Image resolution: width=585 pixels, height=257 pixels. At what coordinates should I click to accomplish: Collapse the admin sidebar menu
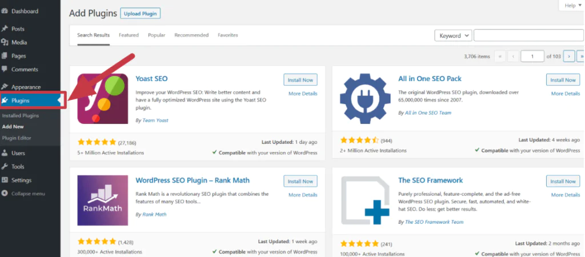point(23,194)
